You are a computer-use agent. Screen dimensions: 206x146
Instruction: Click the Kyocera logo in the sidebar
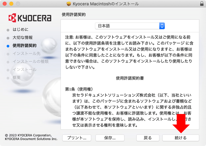[30, 18]
